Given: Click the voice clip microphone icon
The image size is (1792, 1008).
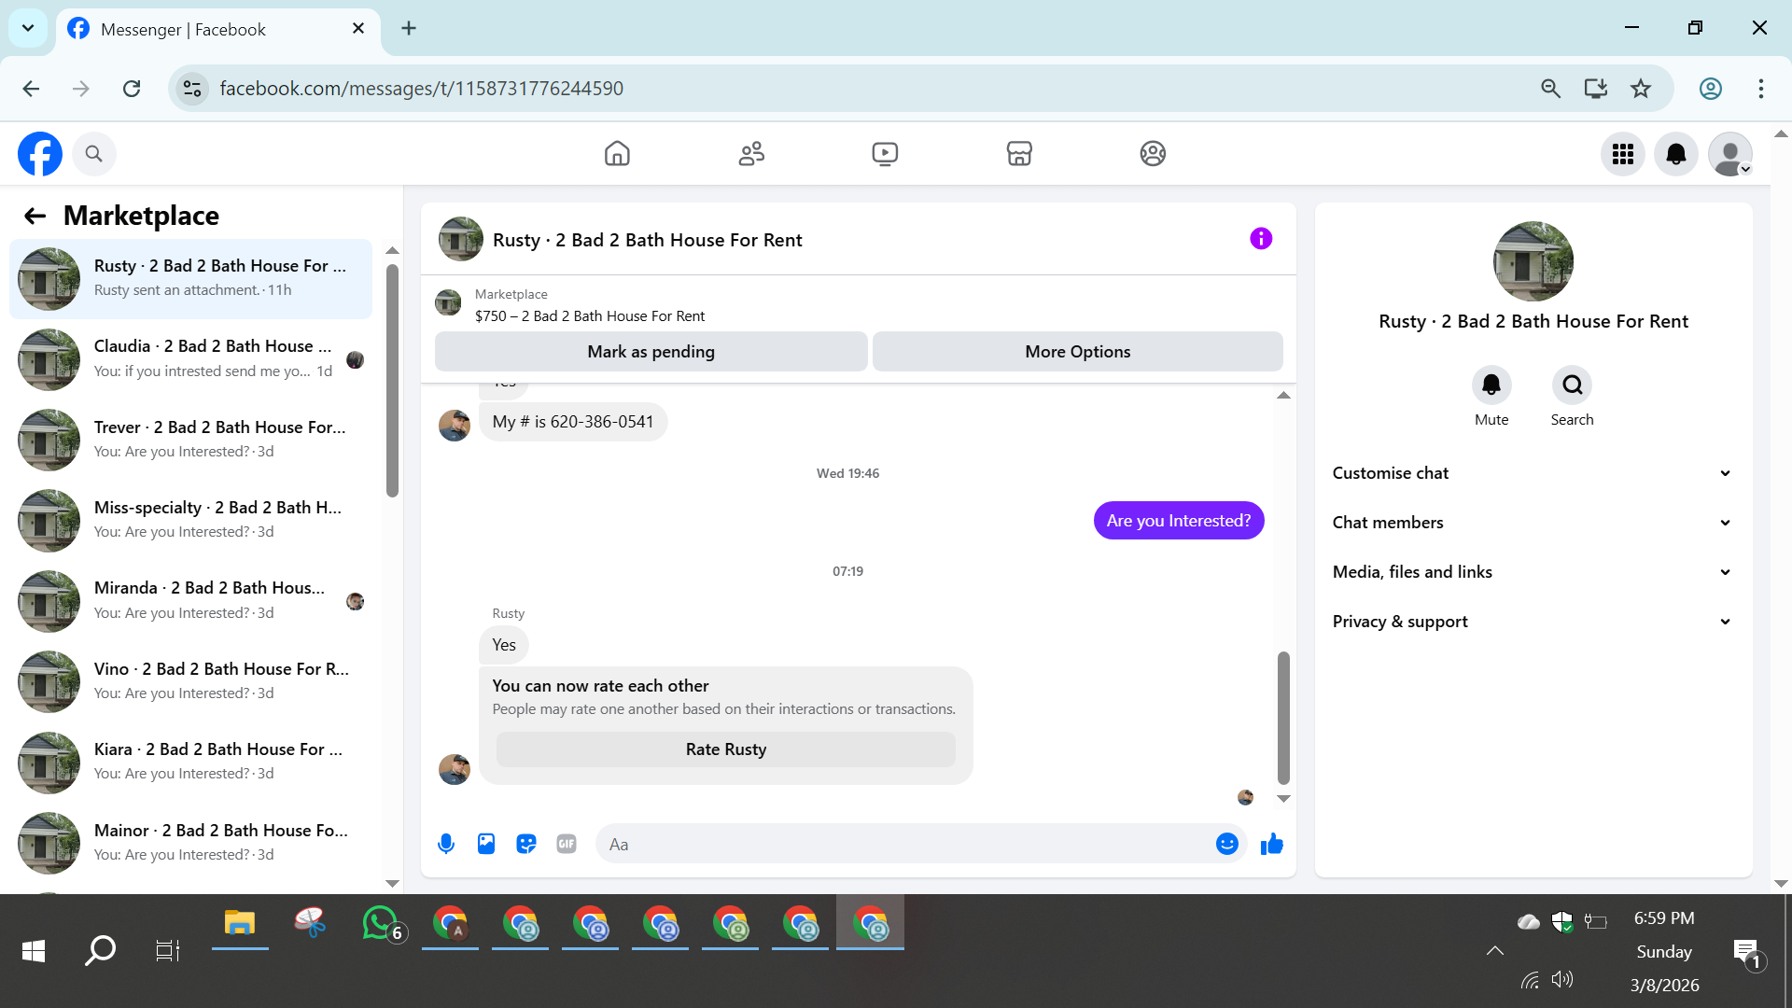Looking at the screenshot, I should [446, 844].
